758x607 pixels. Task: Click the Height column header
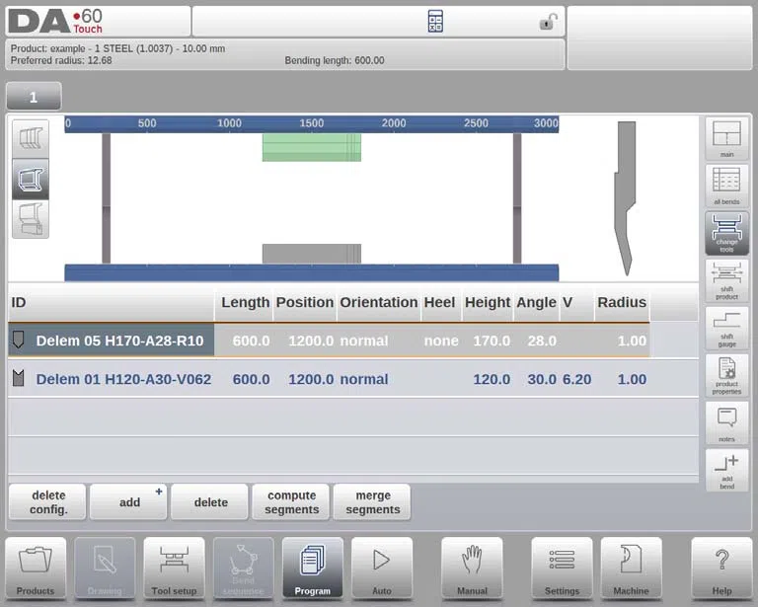point(488,302)
